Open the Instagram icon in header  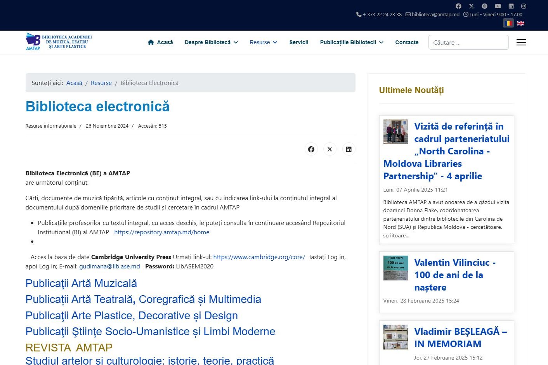tap(524, 6)
